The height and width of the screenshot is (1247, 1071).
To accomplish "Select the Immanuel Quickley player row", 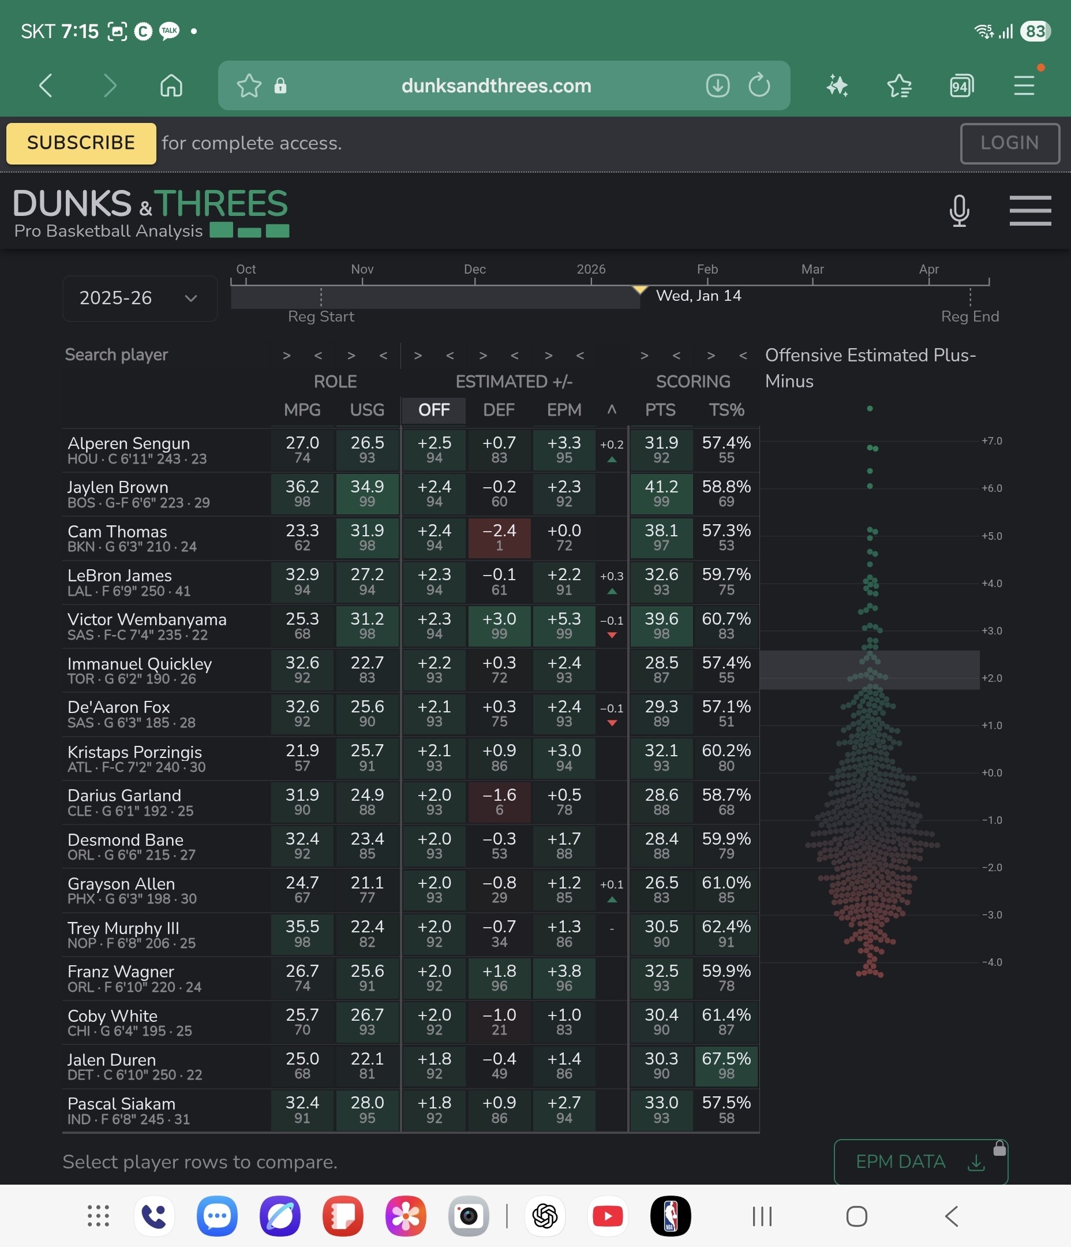I will 411,670.
